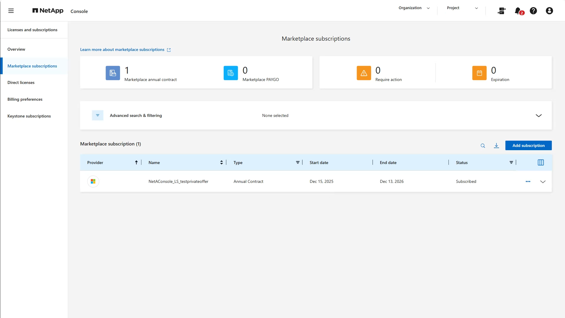Click the Subscribed status cell
The image size is (565, 318).
tap(466, 182)
